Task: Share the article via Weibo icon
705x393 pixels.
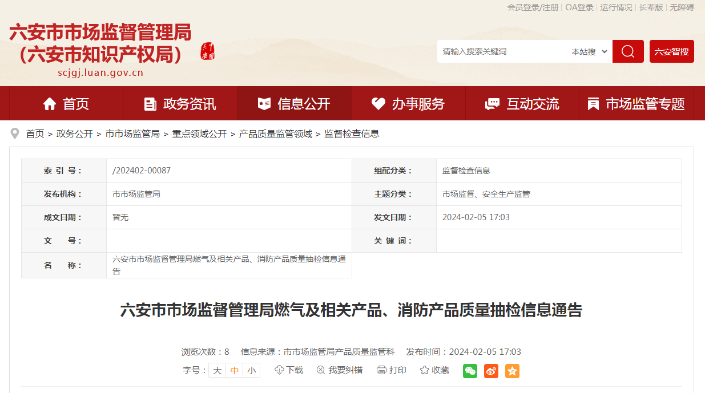Action: click(491, 371)
